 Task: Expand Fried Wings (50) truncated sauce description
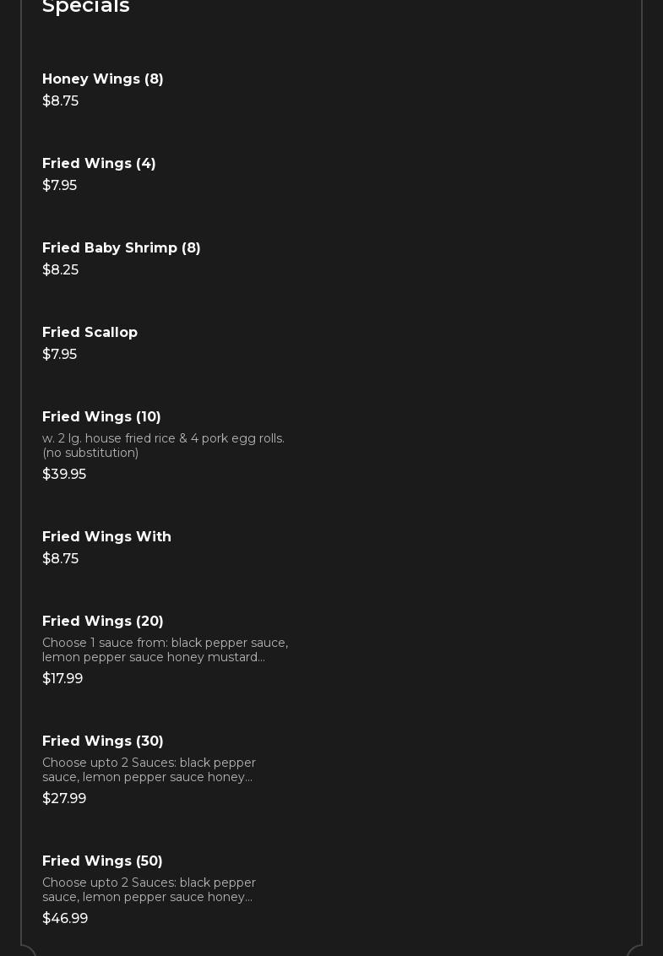pyautogui.click(x=149, y=890)
